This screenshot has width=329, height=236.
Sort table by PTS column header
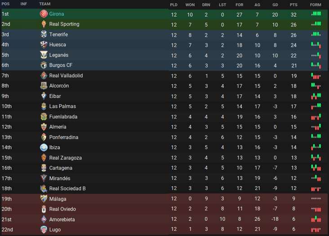point(293,4)
